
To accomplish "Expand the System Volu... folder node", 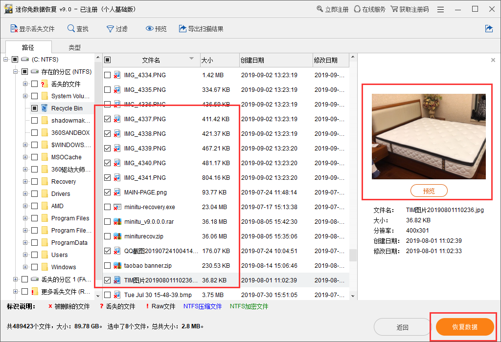I will click(x=25, y=96).
